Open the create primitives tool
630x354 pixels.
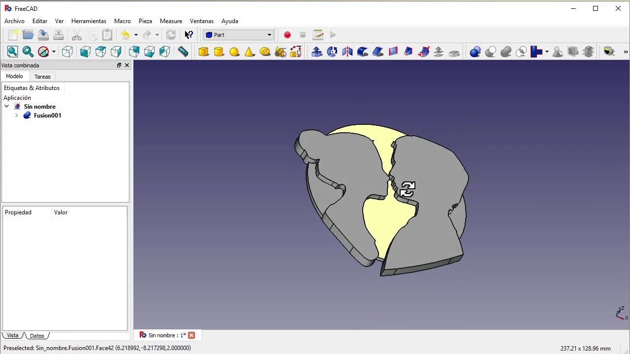pyautogui.click(x=280, y=52)
